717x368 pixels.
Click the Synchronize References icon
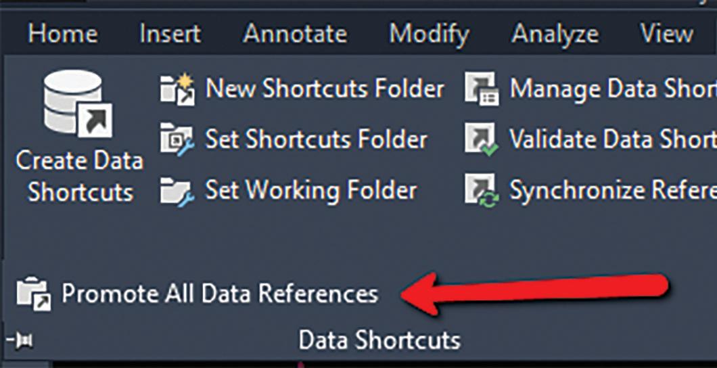(x=482, y=191)
